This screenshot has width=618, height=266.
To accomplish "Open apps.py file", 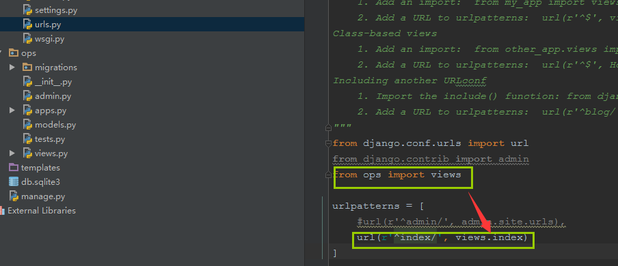I will pos(51,110).
